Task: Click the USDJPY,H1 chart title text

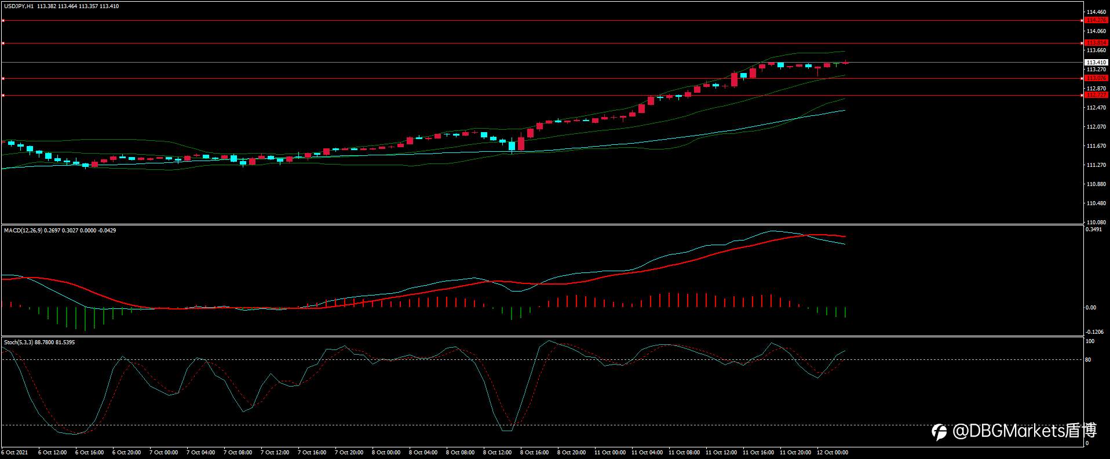Action: click(x=19, y=6)
